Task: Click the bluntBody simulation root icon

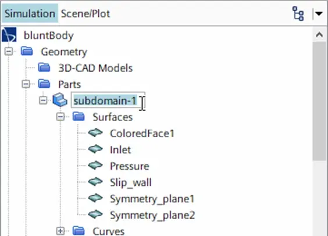Action: click(9, 35)
